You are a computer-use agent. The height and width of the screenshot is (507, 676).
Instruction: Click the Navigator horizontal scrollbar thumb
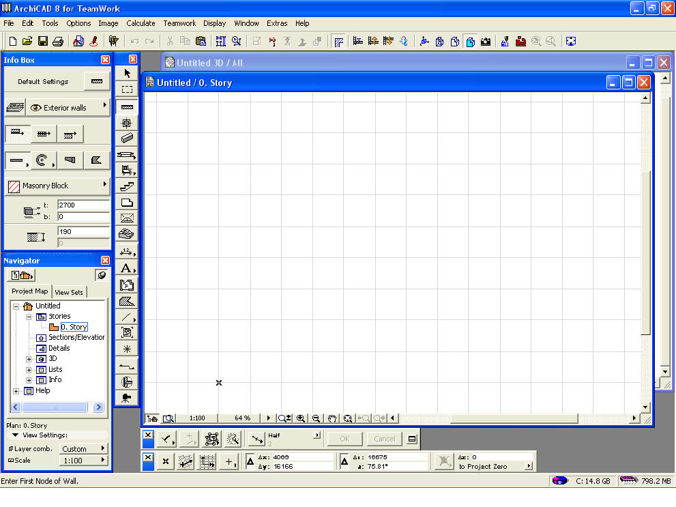(x=54, y=407)
